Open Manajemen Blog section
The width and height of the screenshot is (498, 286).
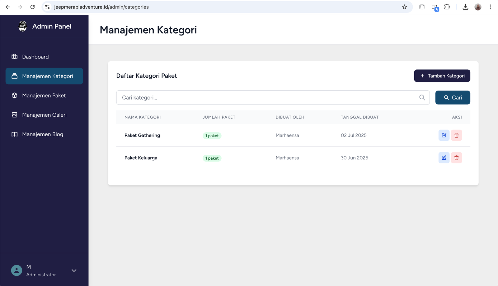[x=43, y=134]
